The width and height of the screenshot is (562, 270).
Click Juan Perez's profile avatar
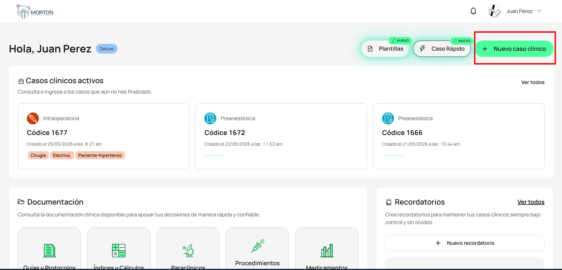click(494, 11)
